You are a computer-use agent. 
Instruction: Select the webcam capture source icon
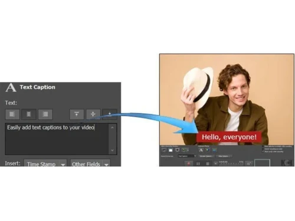click(x=177, y=150)
